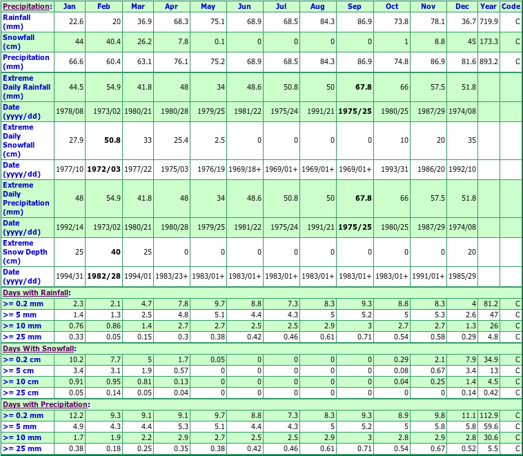
Task: Click date cell 1986/20
Action: coord(431,170)
